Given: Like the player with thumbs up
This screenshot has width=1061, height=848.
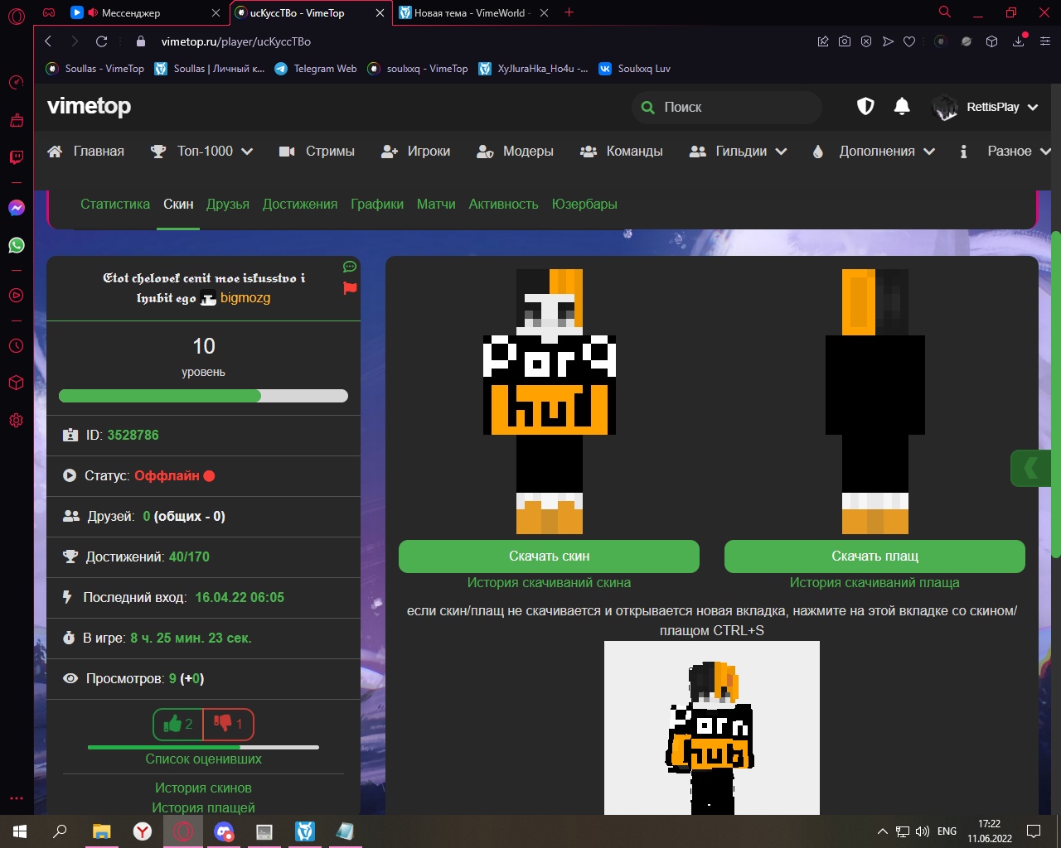Looking at the screenshot, I should click(x=177, y=725).
